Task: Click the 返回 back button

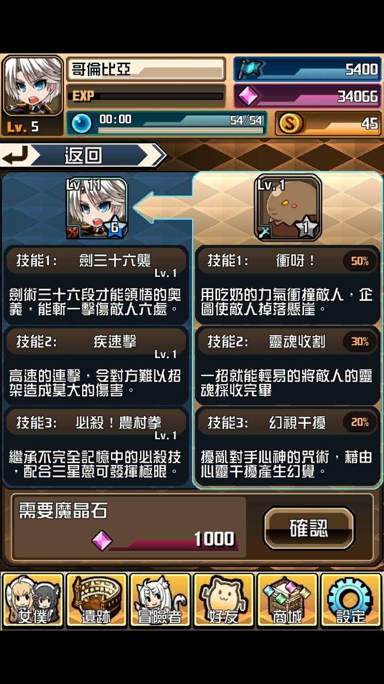Action: coord(84,156)
